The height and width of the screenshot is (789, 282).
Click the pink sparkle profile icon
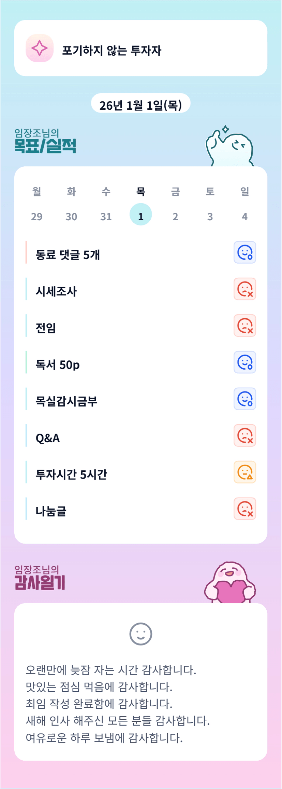[40, 48]
